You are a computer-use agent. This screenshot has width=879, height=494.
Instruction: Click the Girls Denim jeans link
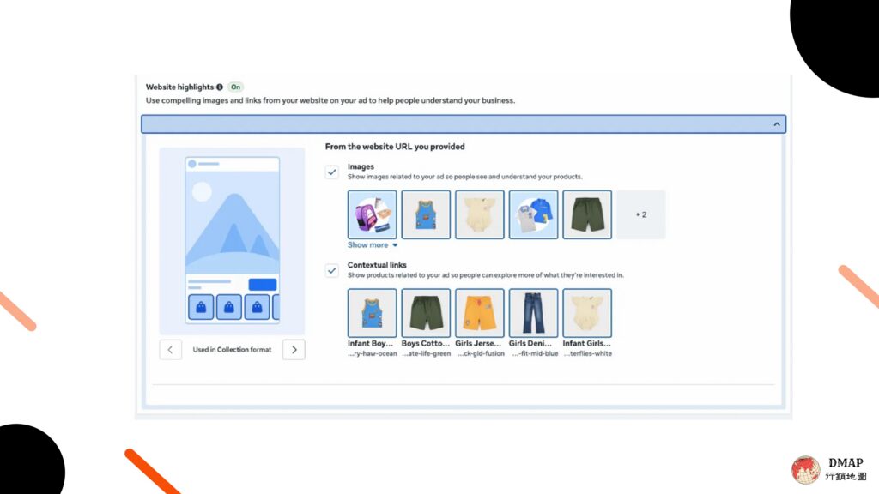pos(534,323)
